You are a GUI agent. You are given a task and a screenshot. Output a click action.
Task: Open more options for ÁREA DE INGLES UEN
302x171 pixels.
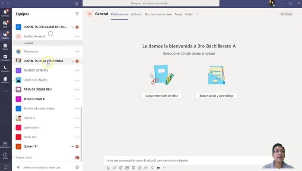pos(77,90)
